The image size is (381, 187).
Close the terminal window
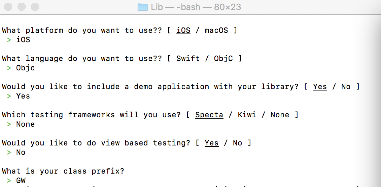click(9, 7)
